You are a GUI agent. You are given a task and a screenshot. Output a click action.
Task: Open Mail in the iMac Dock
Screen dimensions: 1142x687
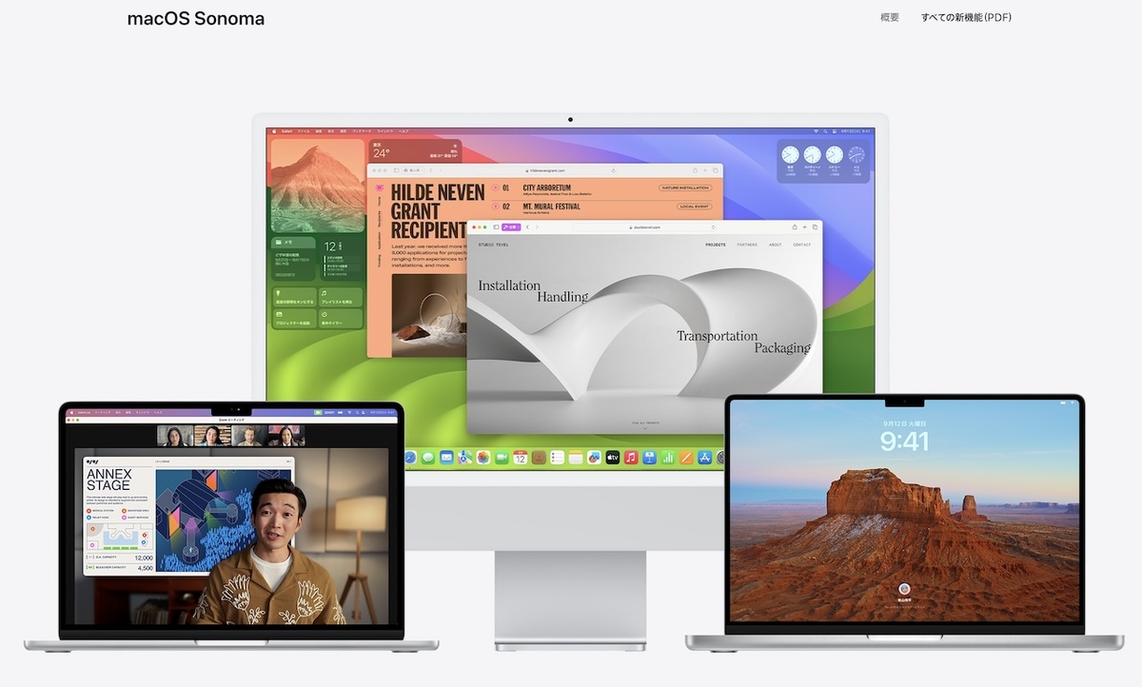pyautogui.click(x=446, y=458)
